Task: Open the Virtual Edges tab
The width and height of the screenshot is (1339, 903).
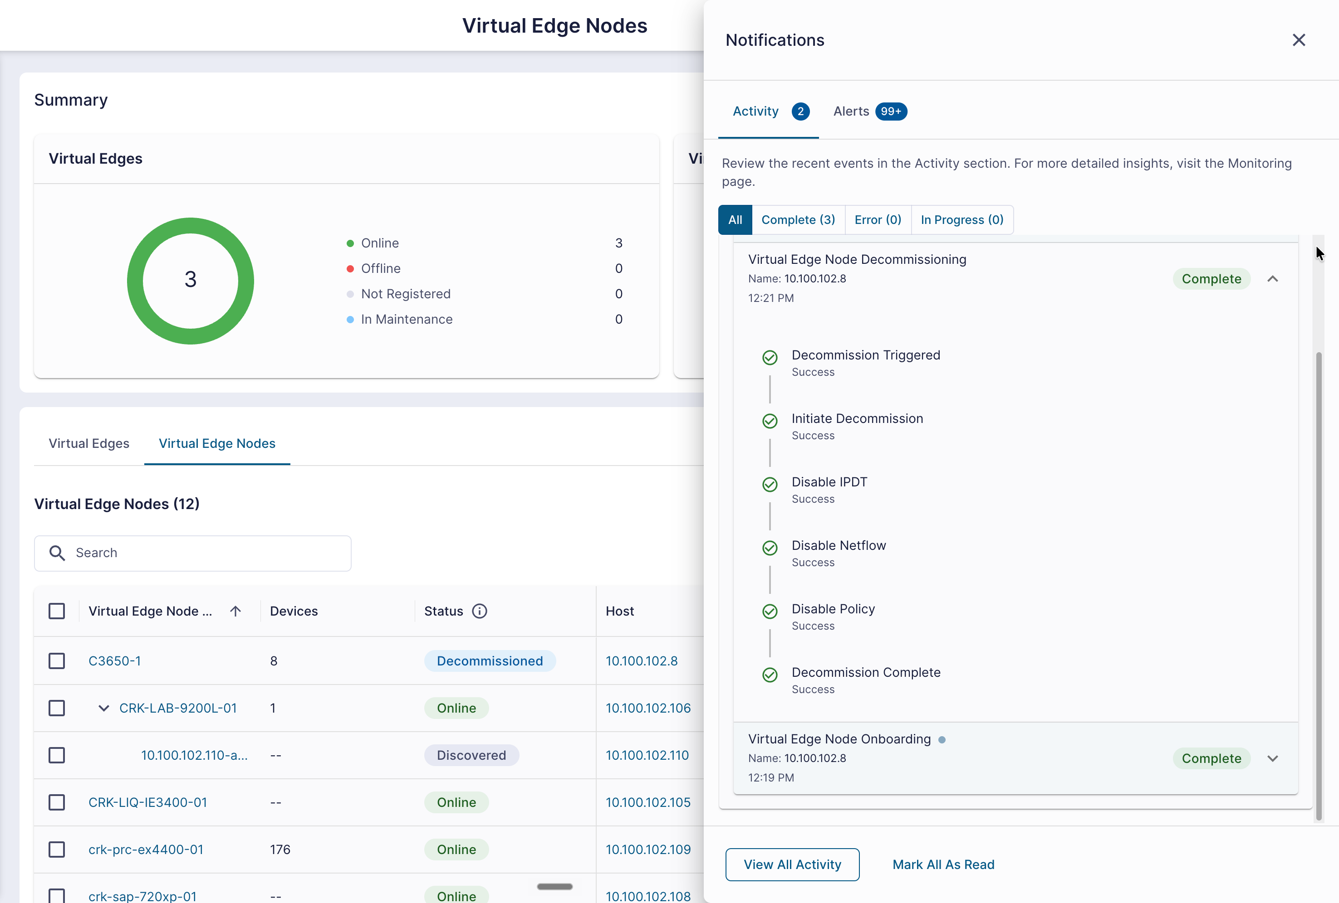Action: [x=89, y=443]
